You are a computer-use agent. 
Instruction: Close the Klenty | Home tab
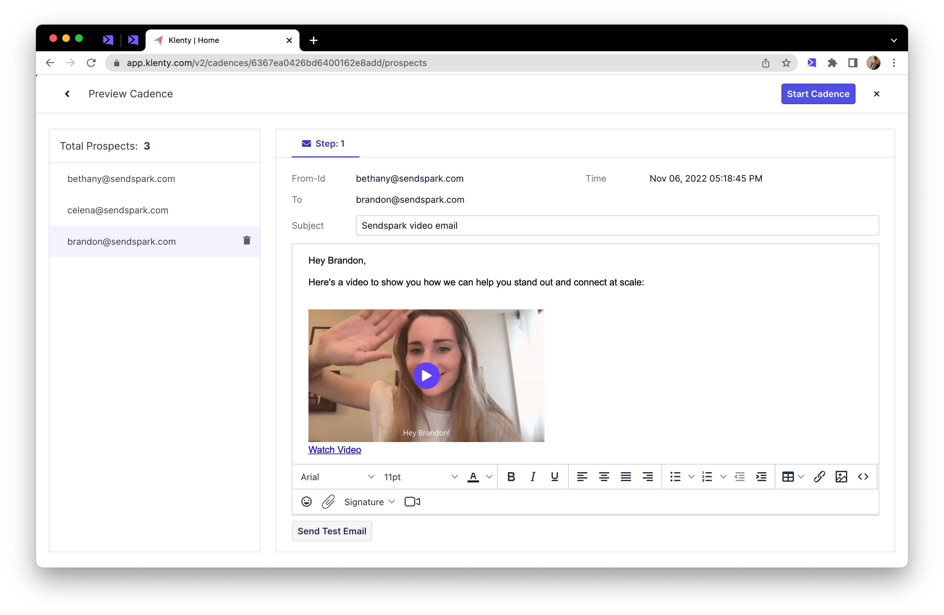pyautogui.click(x=289, y=40)
